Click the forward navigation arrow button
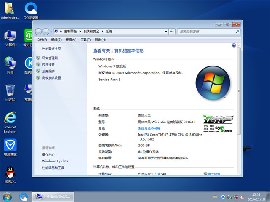 [x=46, y=32]
